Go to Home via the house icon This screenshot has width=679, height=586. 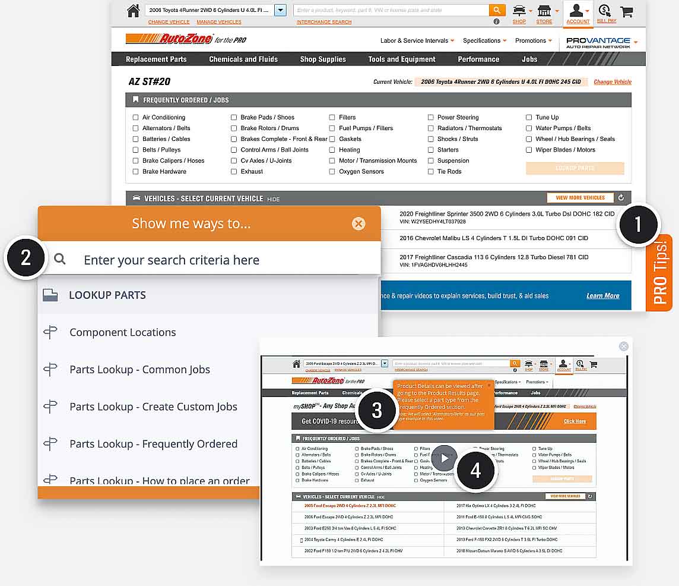point(134,11)
